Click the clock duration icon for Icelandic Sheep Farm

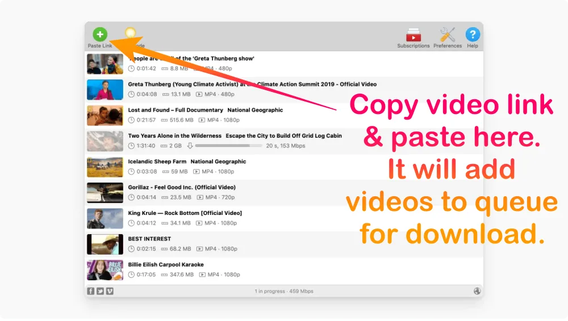[132, 171]
